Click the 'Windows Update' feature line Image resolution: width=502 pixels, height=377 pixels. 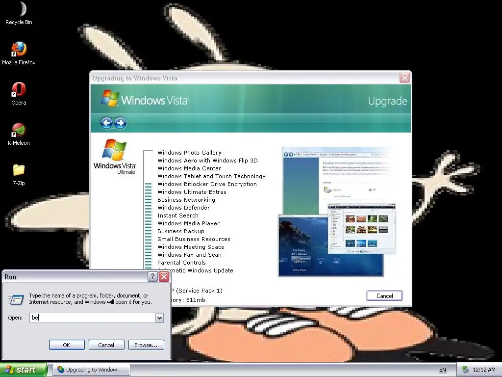(x=202, y=270)
